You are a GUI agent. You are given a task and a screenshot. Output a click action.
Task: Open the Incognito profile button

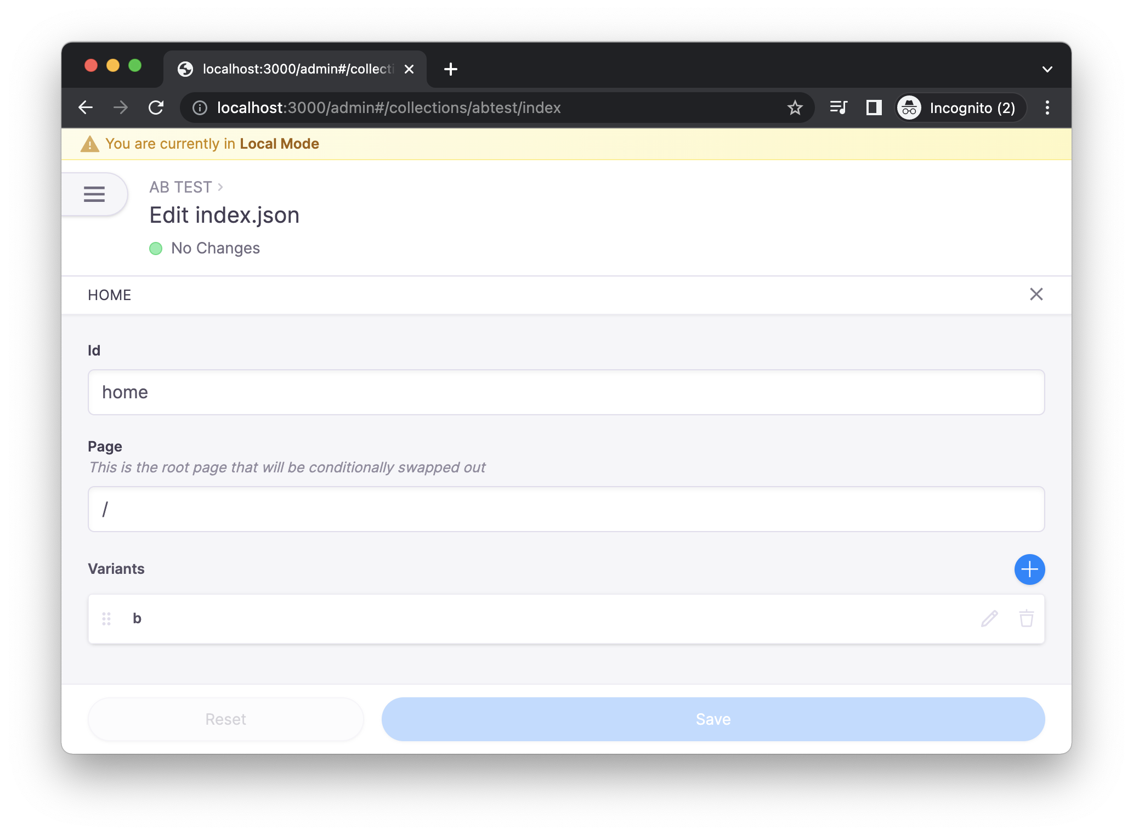960,108
